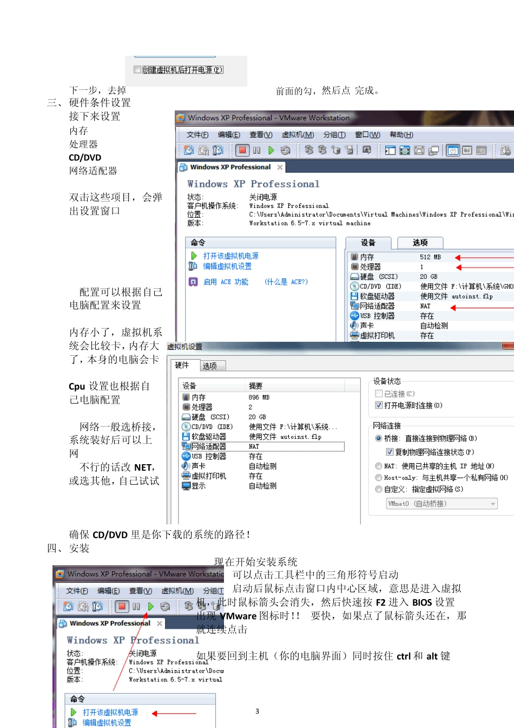Viewport: 514px width, 728px height.
Task: Click the console view icon highlighted in upper toolbar
Action: (x=453, y=150)
